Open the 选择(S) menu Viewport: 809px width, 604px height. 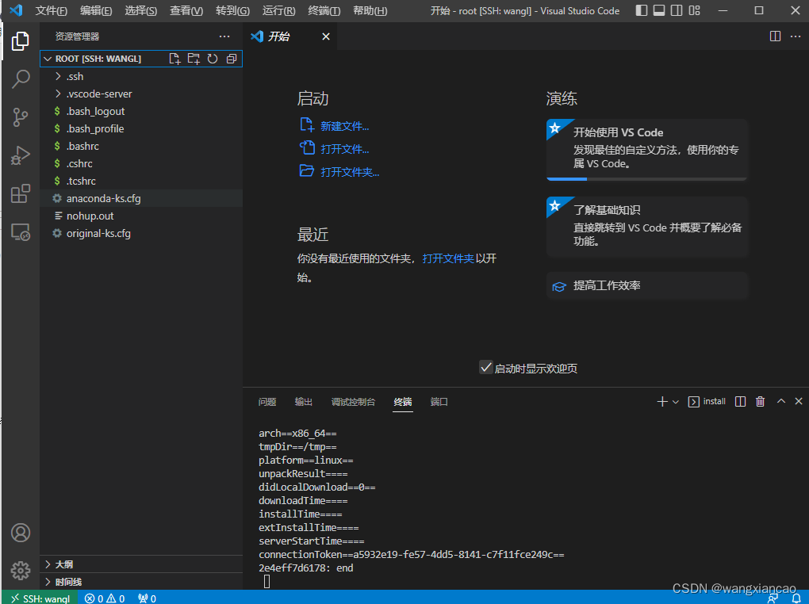pos(141,10)
